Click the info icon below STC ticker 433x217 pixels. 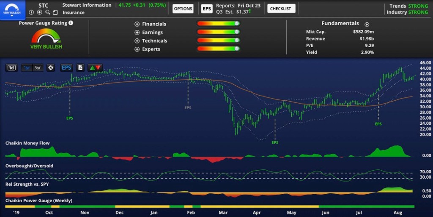tap(32, 12)
